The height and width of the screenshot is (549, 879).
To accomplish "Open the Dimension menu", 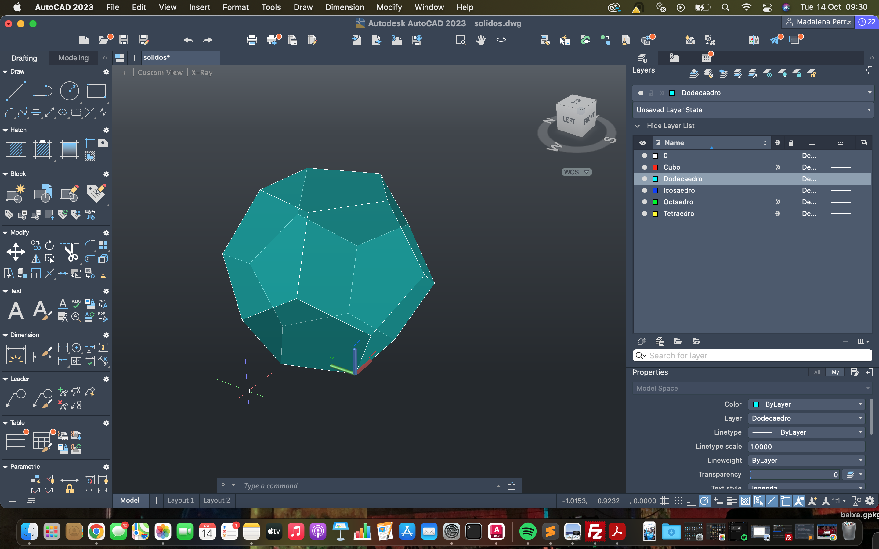I will coord(344,7).
